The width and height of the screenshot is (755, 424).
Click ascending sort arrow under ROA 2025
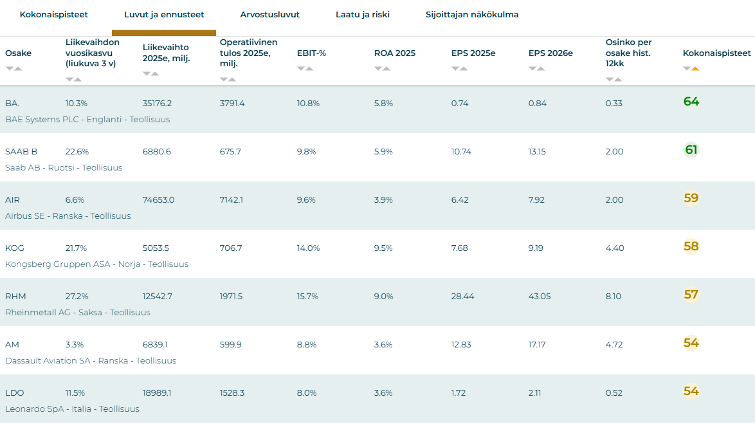coord(387,69)
